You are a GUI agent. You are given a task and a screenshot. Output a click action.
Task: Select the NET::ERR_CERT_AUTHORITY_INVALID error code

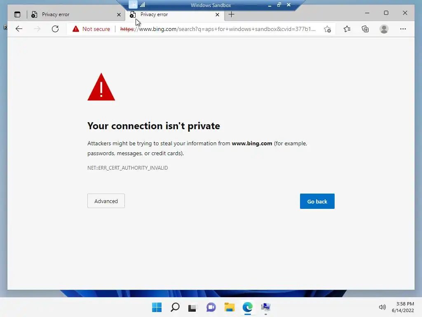tap(128, 168)
